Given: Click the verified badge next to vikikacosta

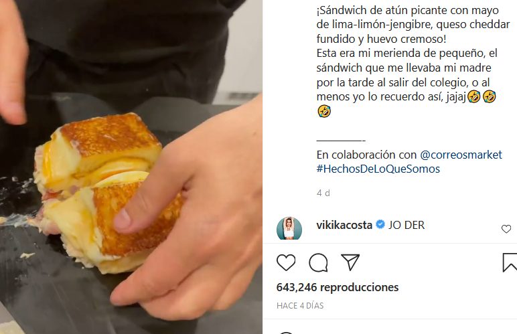Looking at the screenshot, I should (380, 224).
